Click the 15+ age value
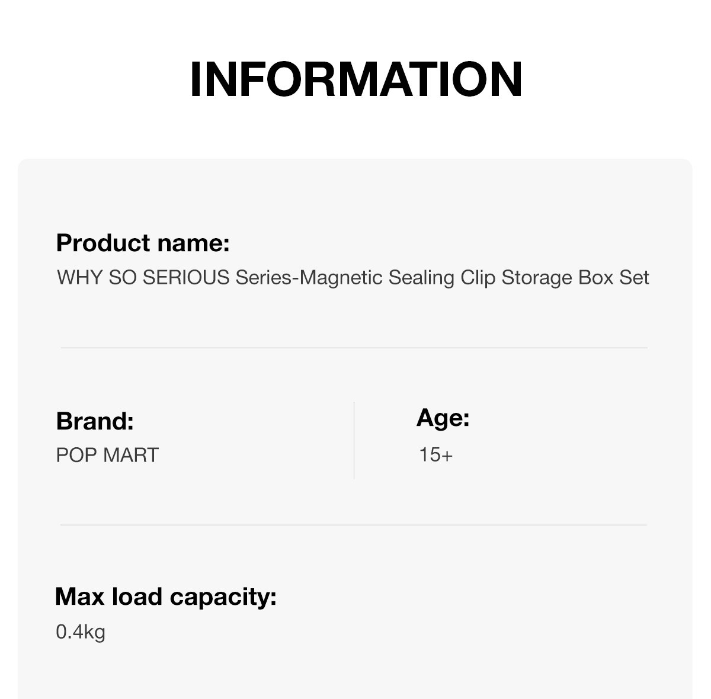 (x=435, y=455)
